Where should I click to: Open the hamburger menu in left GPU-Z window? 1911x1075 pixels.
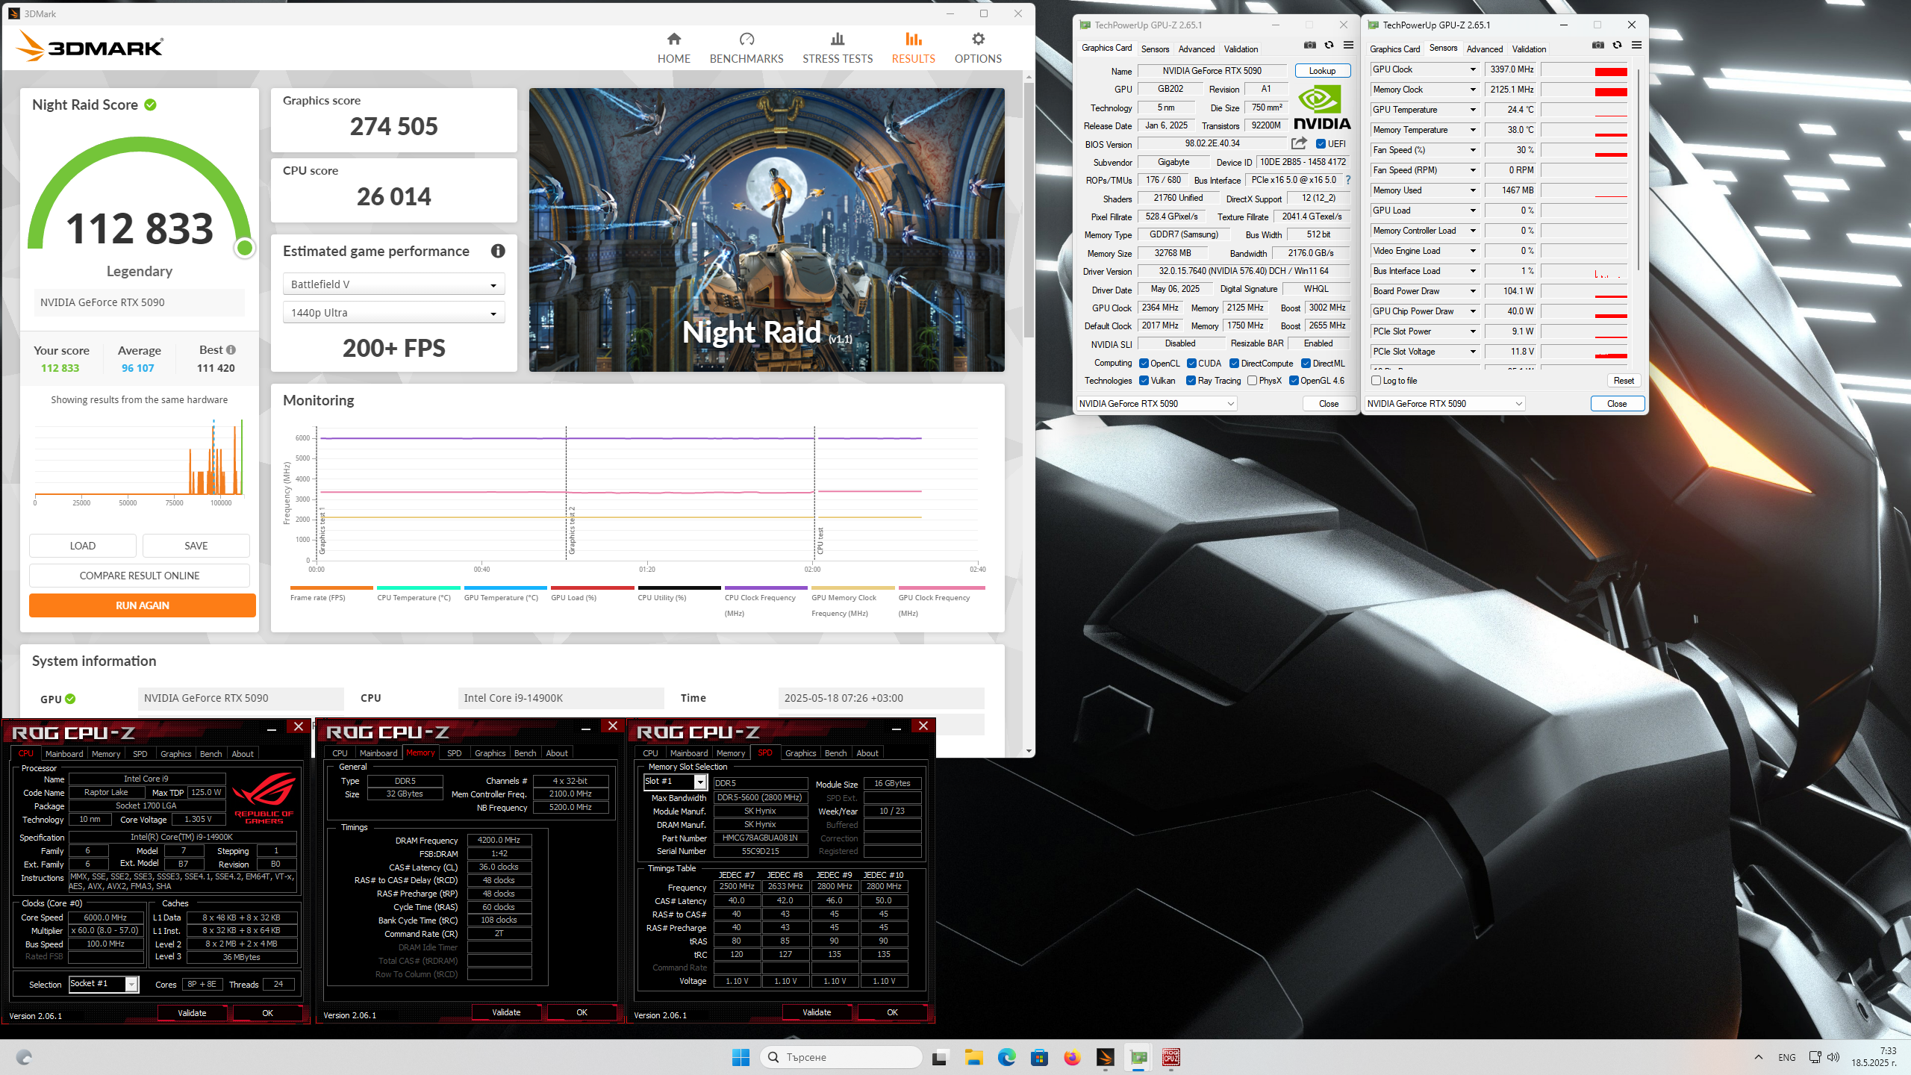point(1348,45)
